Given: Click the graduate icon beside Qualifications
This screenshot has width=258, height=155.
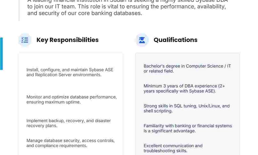Looking at the screenshot, I should pyautogui.click(x=142, y=40).
